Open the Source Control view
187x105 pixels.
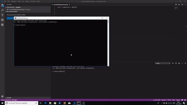tap(2, 15)
